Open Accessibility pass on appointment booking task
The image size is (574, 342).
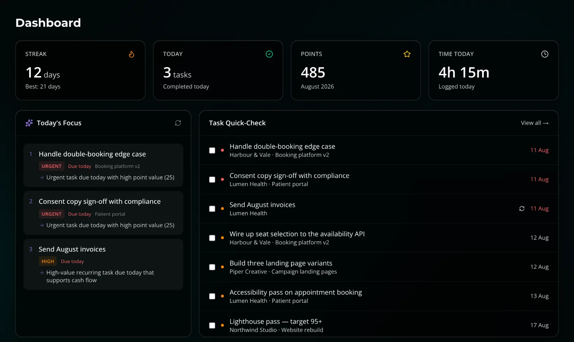click(379, 296)
